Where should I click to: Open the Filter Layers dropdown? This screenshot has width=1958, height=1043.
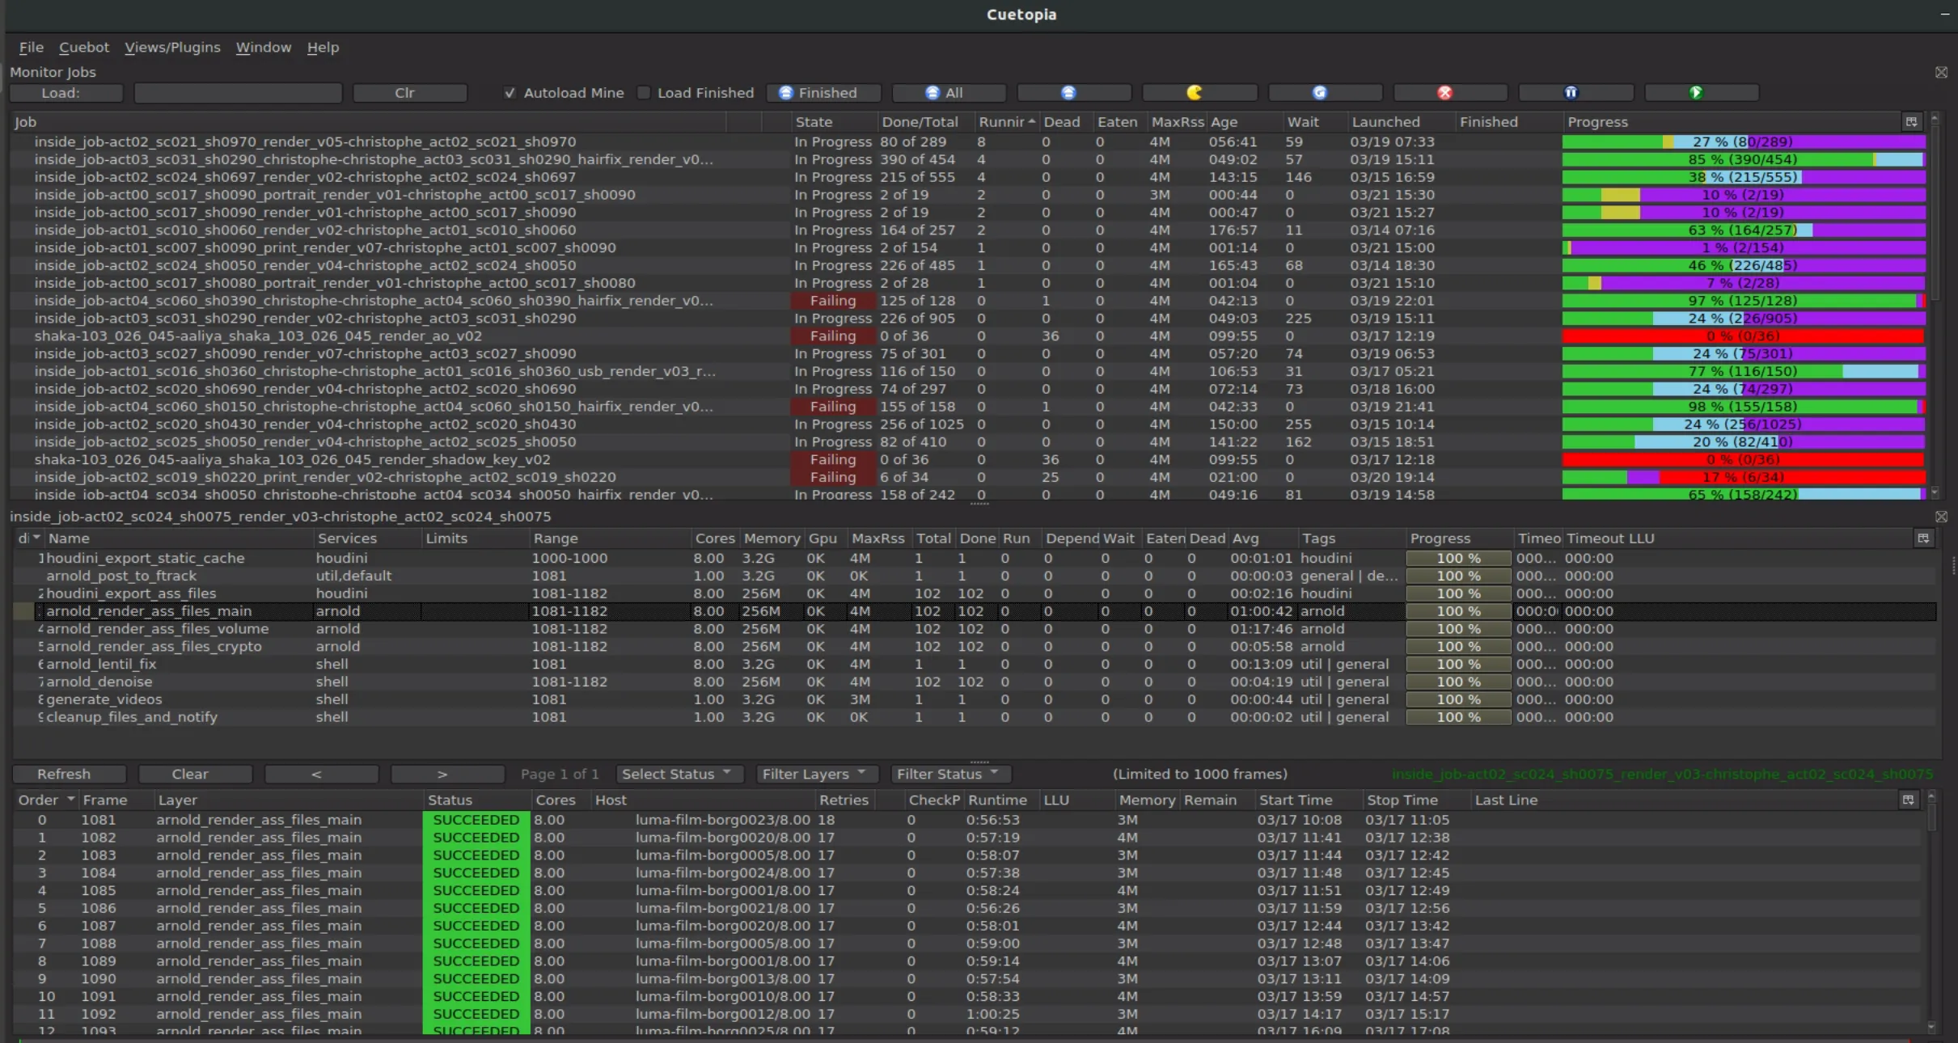click(814, 774)
